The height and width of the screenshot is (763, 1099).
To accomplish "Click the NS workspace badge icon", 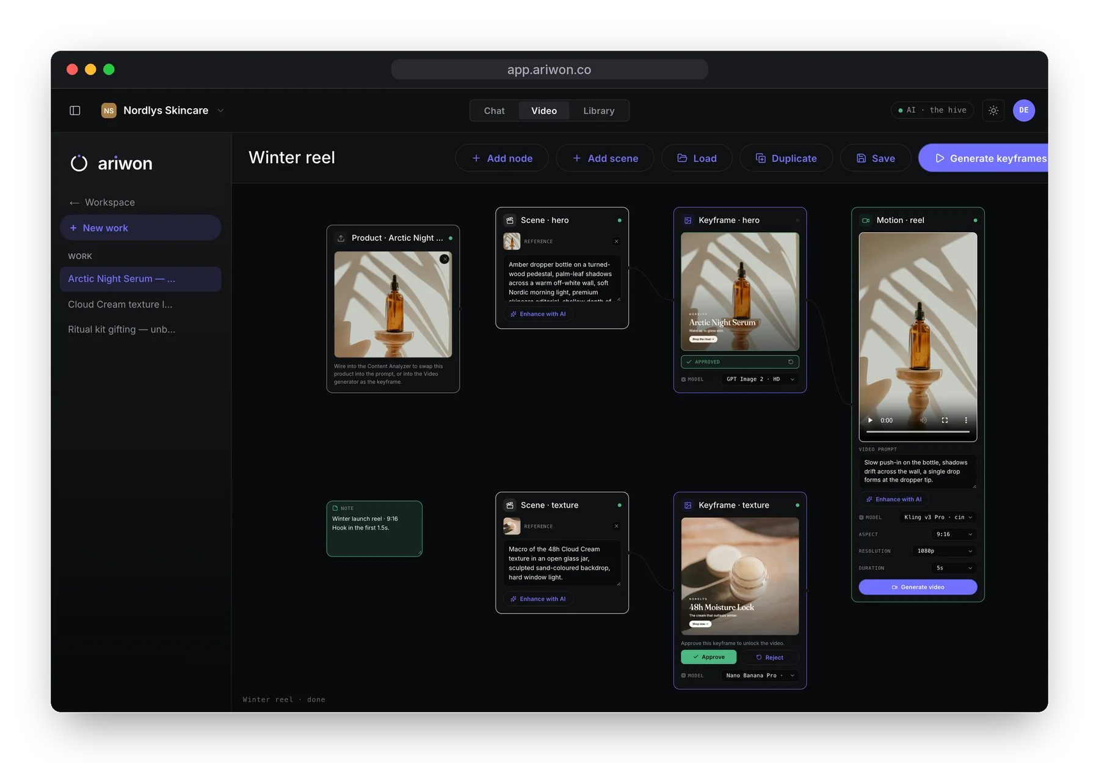I will pyautogui.click(x=109, y=111).
